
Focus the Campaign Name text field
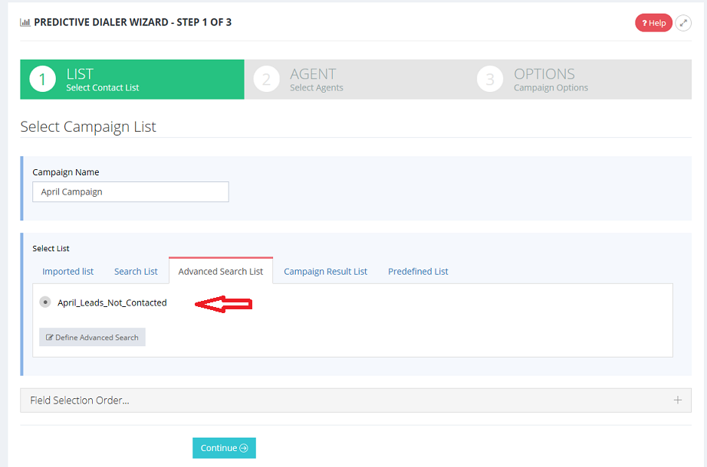click(x=130, y=191)
